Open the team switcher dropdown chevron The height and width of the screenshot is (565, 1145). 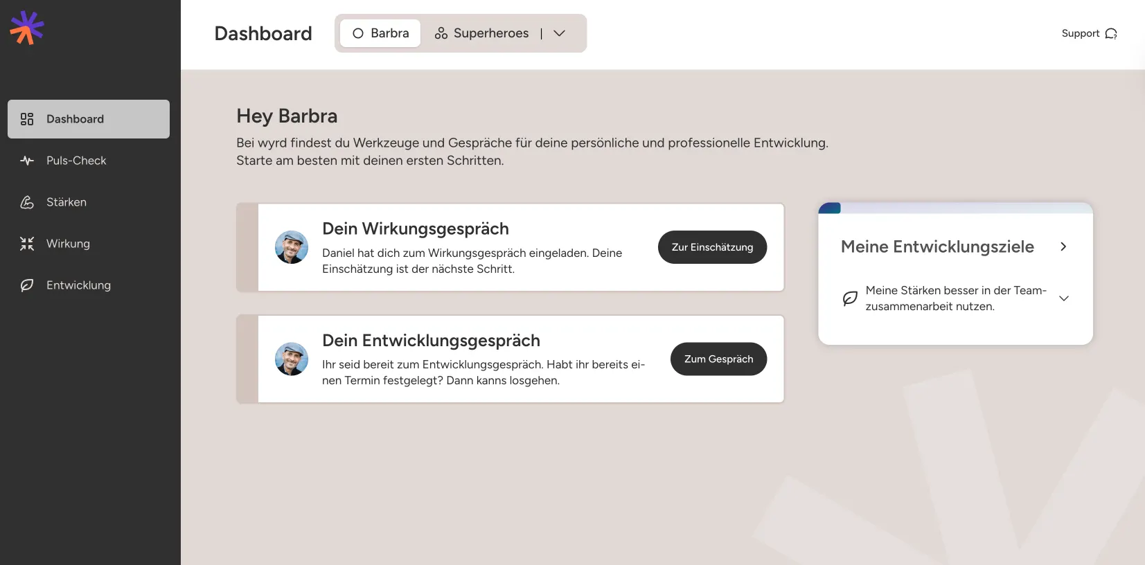[560, 33]
